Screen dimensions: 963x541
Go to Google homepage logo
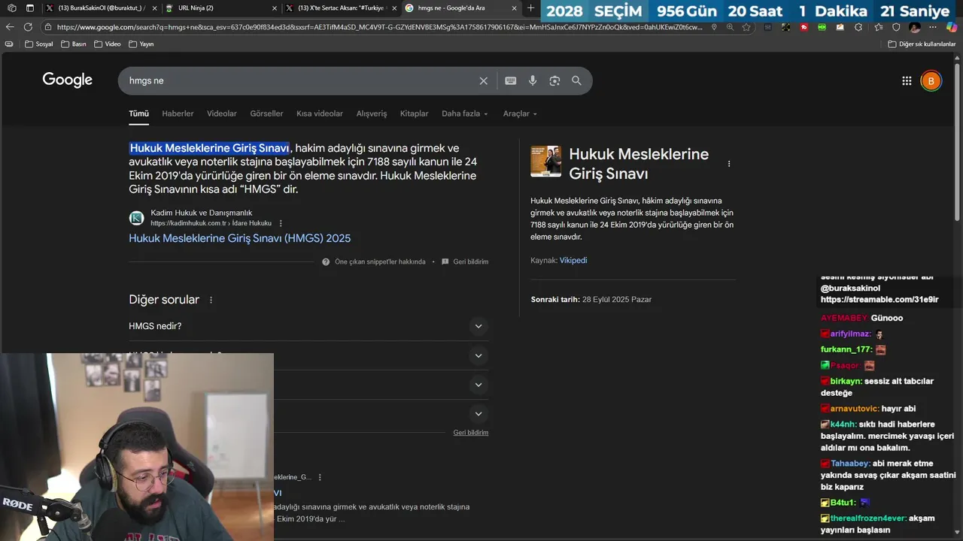click(x=67, y=80)
